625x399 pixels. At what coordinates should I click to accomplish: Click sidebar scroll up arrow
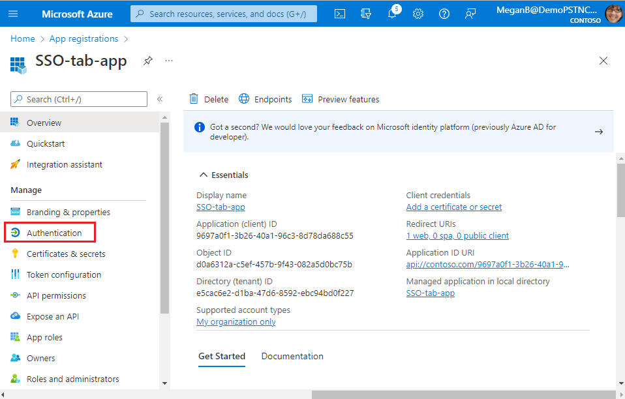[x=164, y=117]
